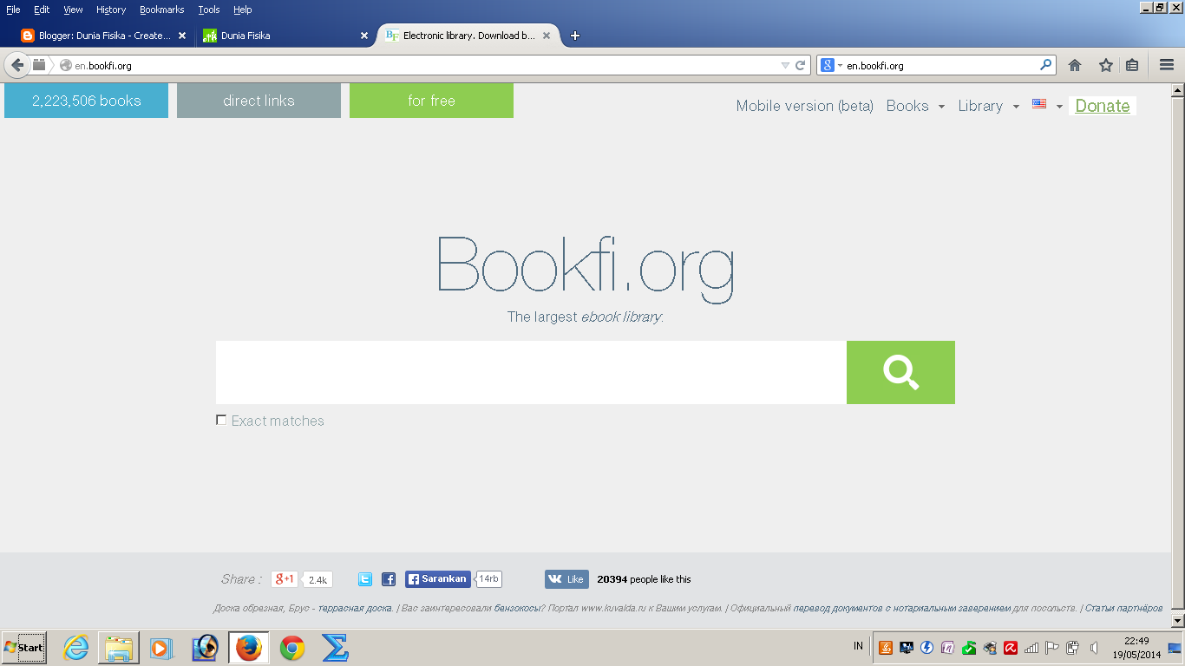This screenshot has width=1185, height=666.
Task: Open search engine dropdown next to Google icon
Action: click(x=840, y=66)
